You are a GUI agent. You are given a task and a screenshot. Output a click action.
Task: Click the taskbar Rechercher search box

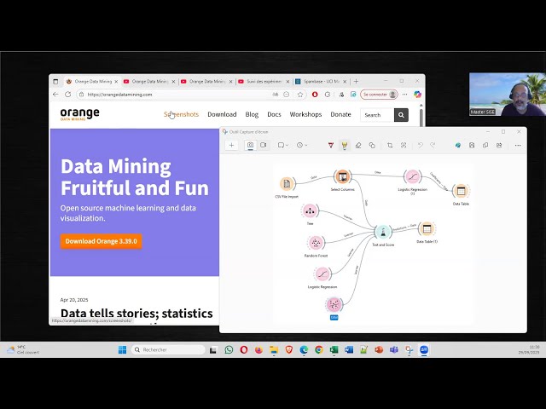[168, 349]
